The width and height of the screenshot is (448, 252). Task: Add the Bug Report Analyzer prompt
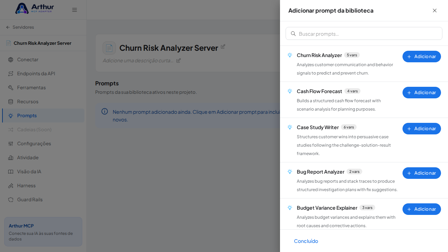point(422,173)
